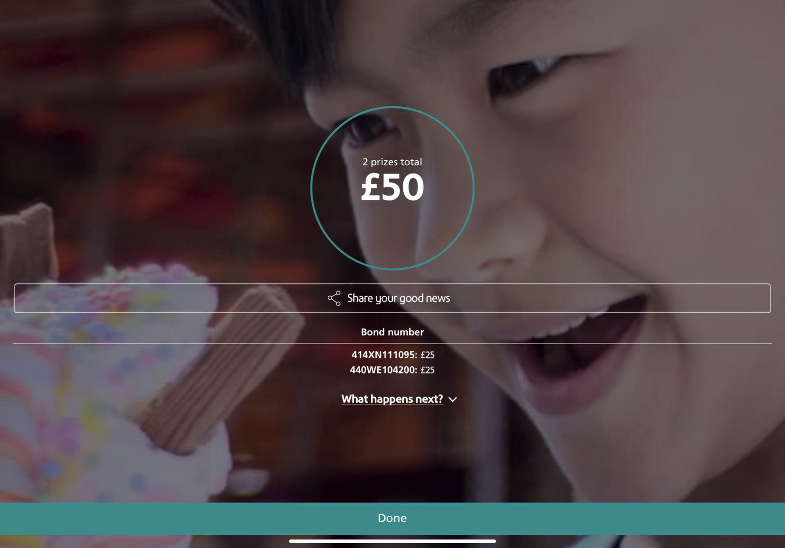This screenshot has height=548, width=785.
Task: Click the 'Bond number' heading
Action: point(392,332)
